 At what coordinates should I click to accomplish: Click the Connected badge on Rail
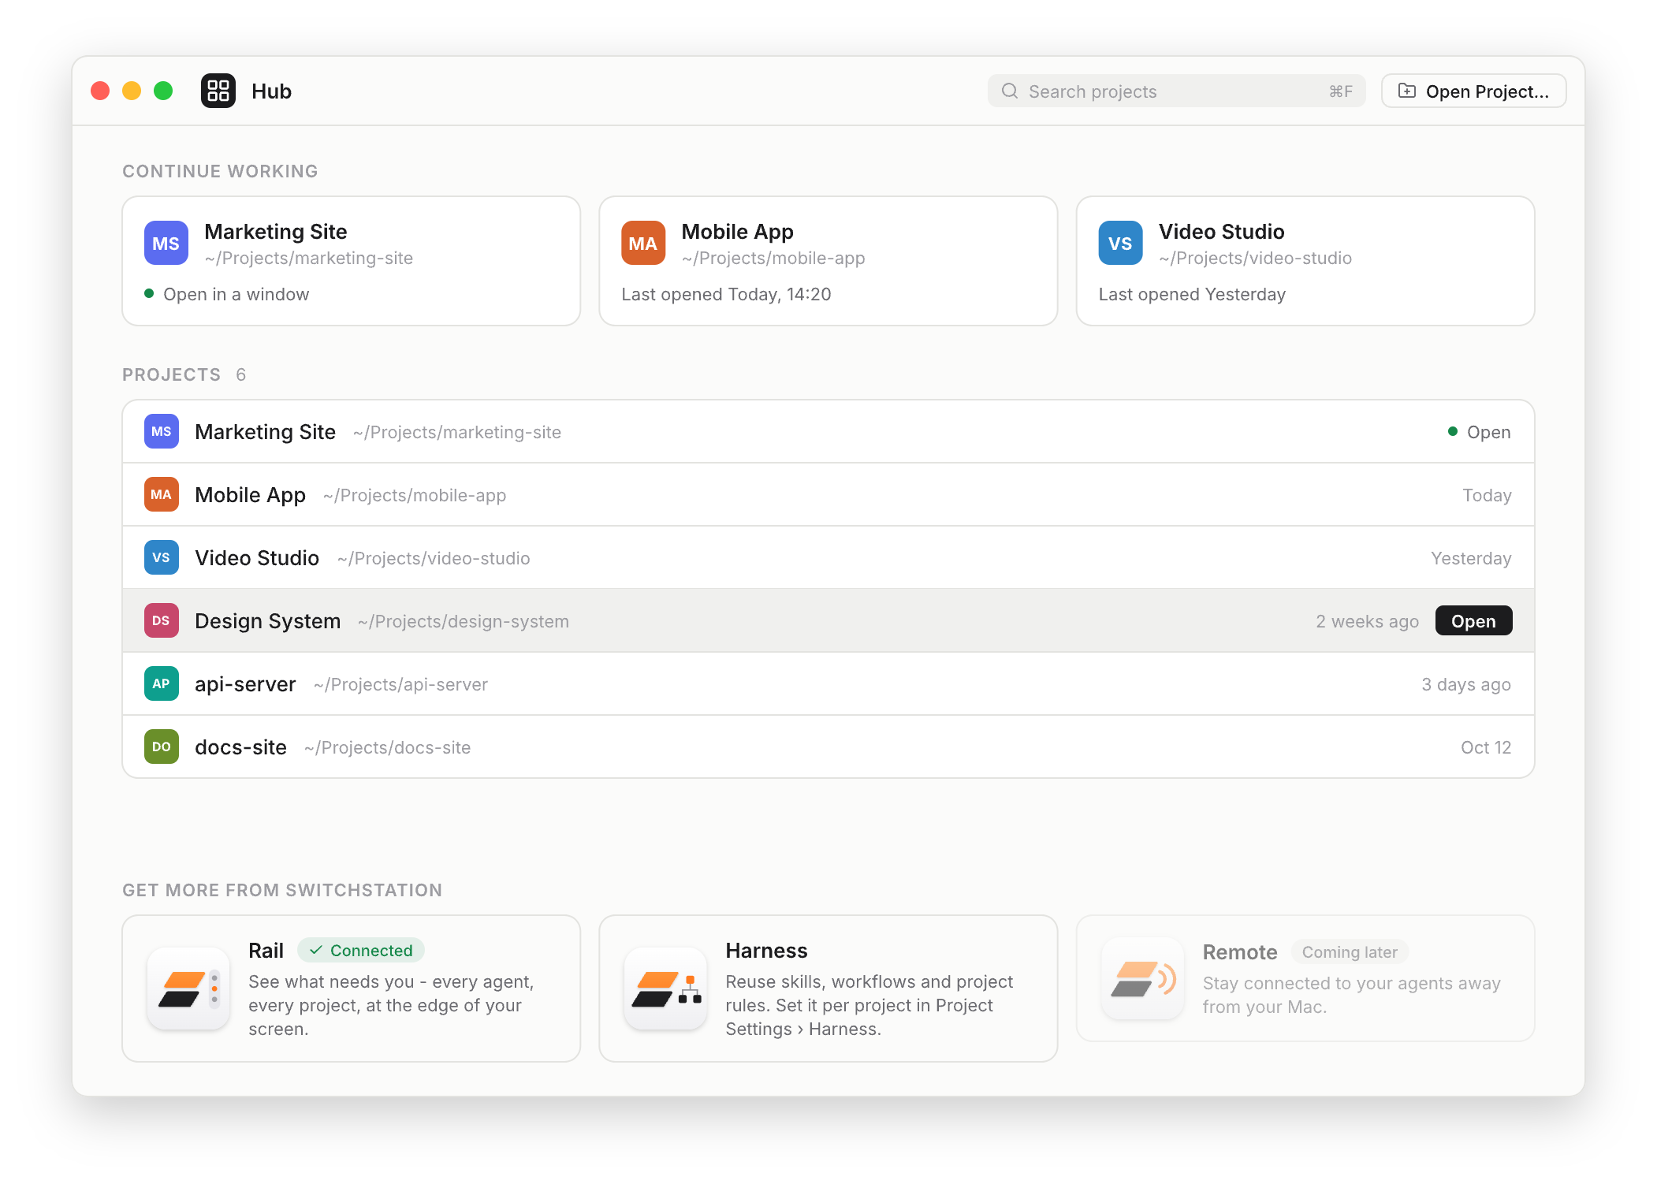[x=361, y=950]
